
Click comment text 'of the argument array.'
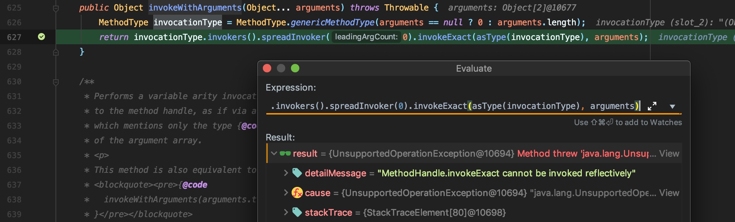pos(148,141)
